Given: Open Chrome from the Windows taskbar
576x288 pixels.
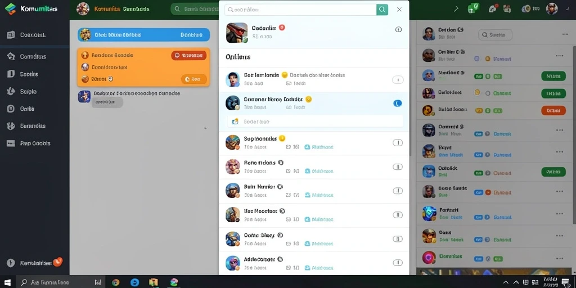Looking at the screenshot, I should [116, 282].
